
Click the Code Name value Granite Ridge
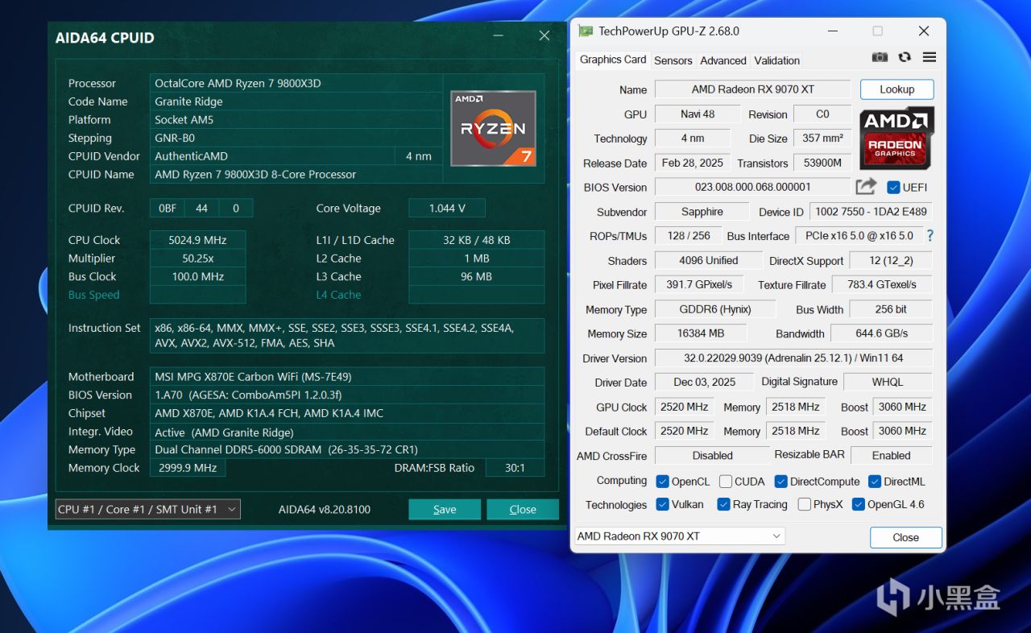pos(296,101)
